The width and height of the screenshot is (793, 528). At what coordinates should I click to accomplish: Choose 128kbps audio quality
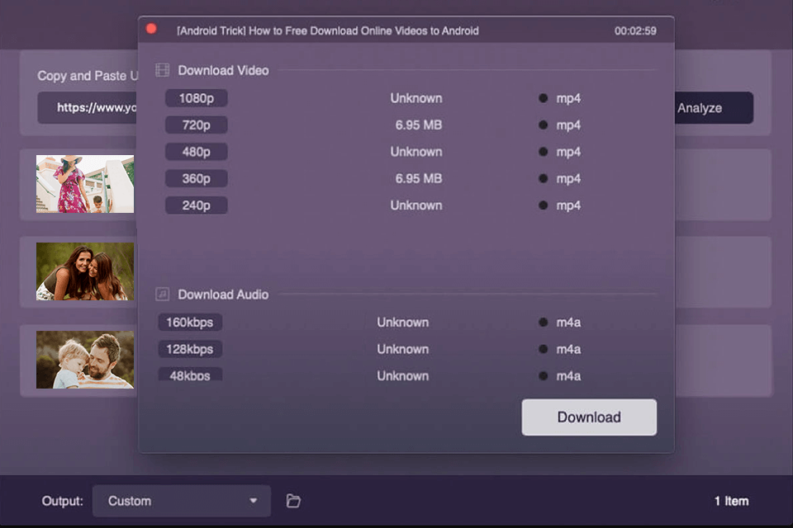coord(189,348)
